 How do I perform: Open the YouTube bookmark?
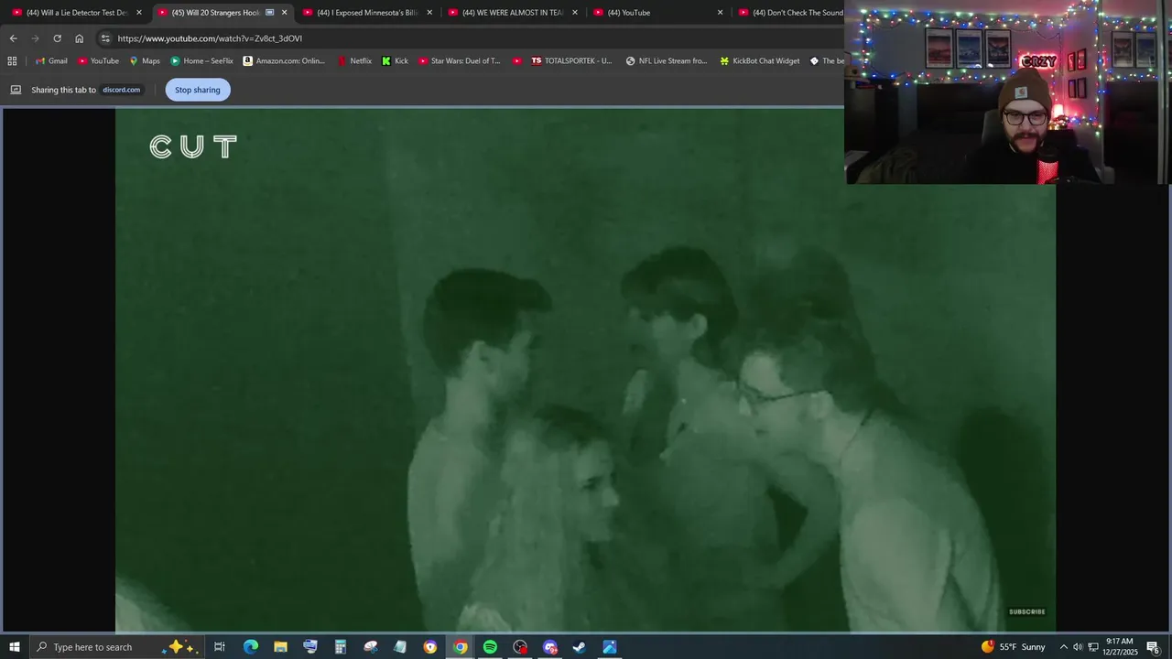[98, 60]
